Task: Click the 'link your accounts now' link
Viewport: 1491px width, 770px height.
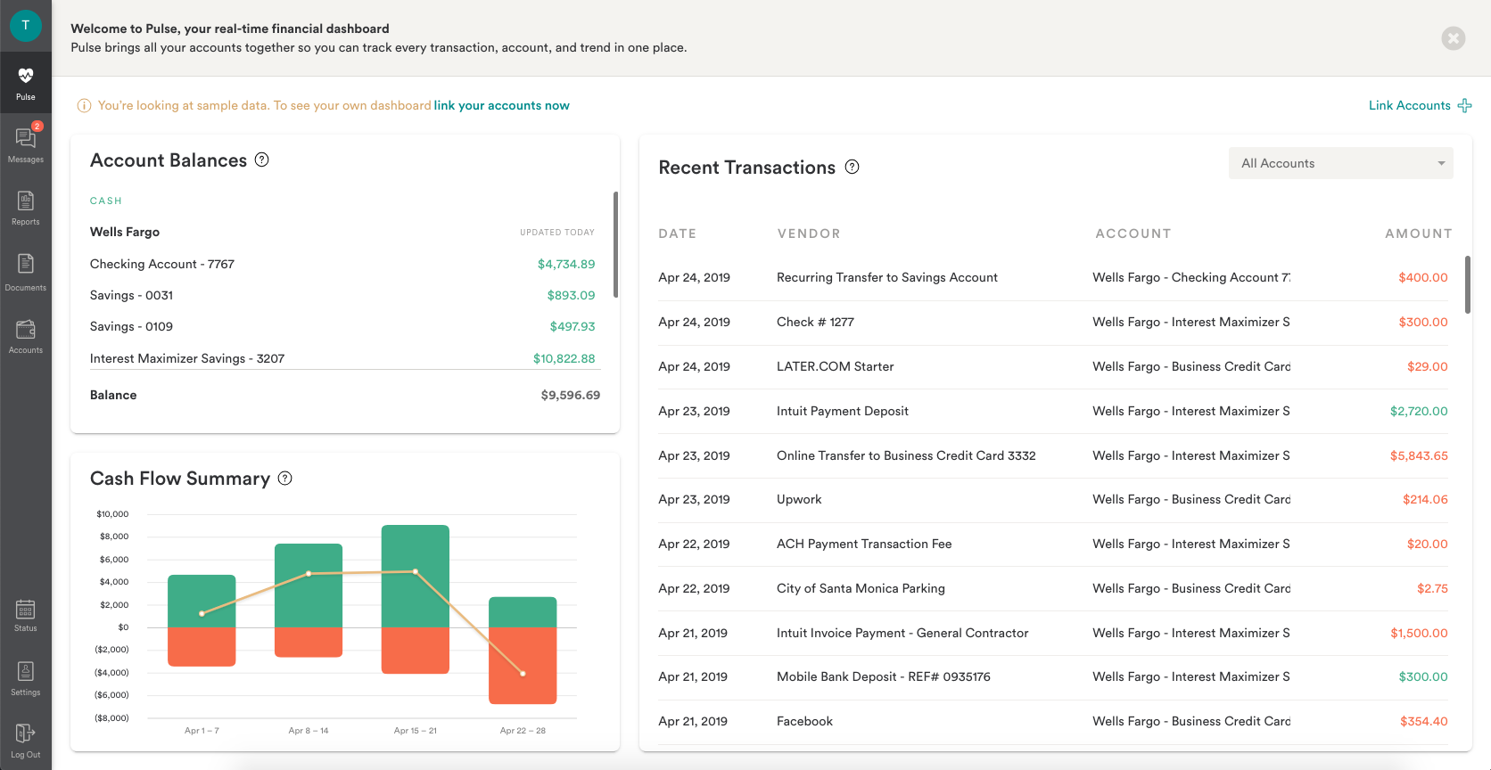Action: (501, 105)
